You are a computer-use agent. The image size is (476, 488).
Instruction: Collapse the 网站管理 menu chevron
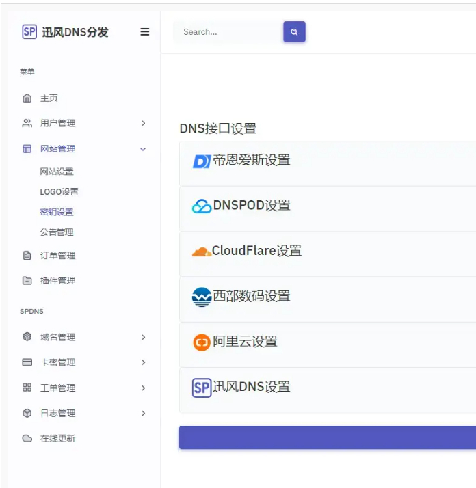click(x=143, y=149)
